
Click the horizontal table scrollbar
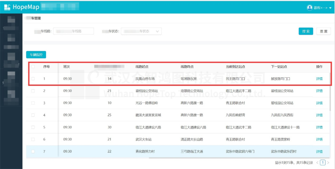pyautogui.click(x=239, y=158)
